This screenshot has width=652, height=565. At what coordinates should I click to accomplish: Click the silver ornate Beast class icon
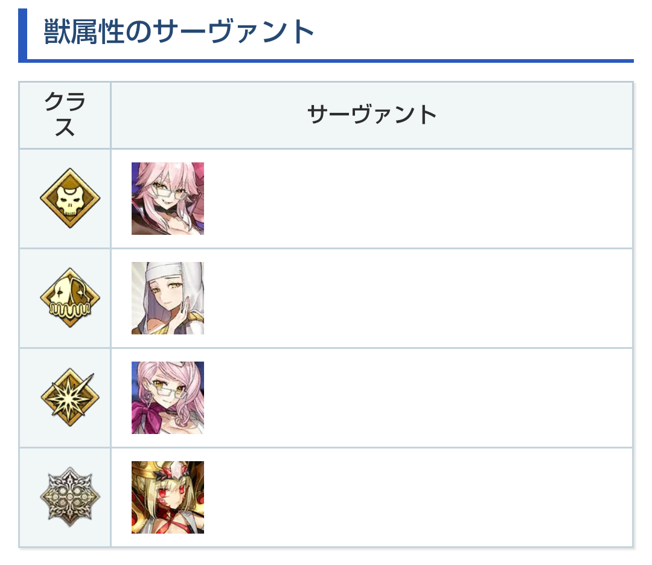tap(70, 497)
